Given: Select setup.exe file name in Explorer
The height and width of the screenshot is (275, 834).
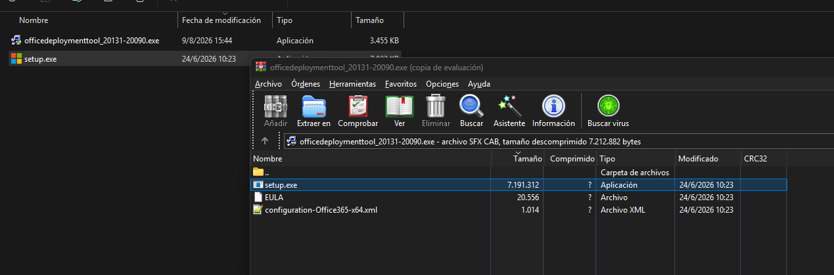Looking at the screenshot, I should [41, 59].
